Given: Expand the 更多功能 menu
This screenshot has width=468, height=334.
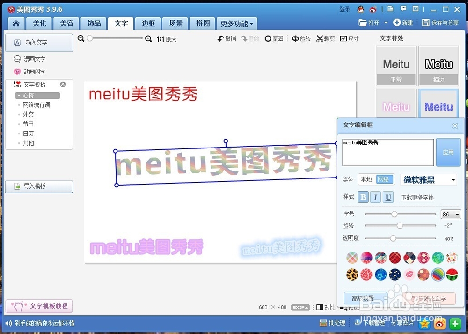Looking at the screenshot, I should point(236,23).
